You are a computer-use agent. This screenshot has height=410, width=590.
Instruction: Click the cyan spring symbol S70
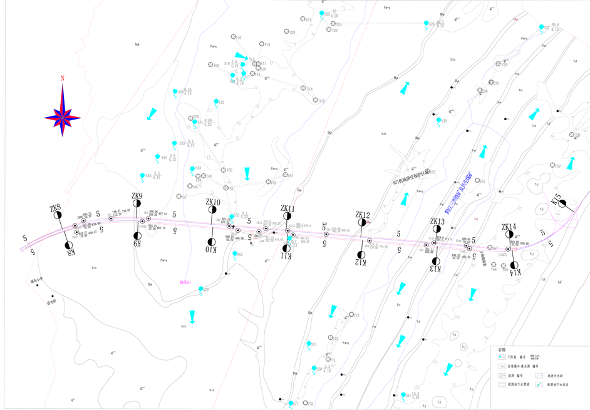pyautogui.click(x=200, y=289)
